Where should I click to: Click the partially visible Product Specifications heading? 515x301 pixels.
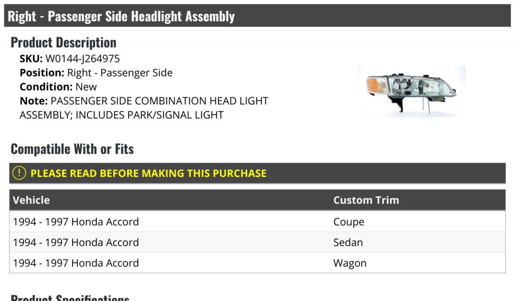pyautogui.click(x=70, y=298)
